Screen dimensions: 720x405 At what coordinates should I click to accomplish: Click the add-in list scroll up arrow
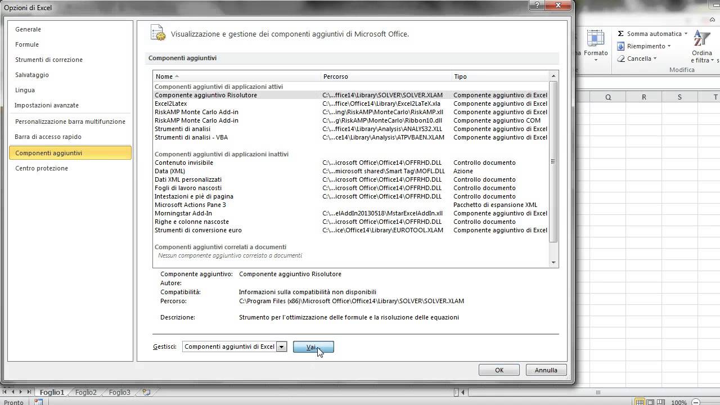point(553,76)
